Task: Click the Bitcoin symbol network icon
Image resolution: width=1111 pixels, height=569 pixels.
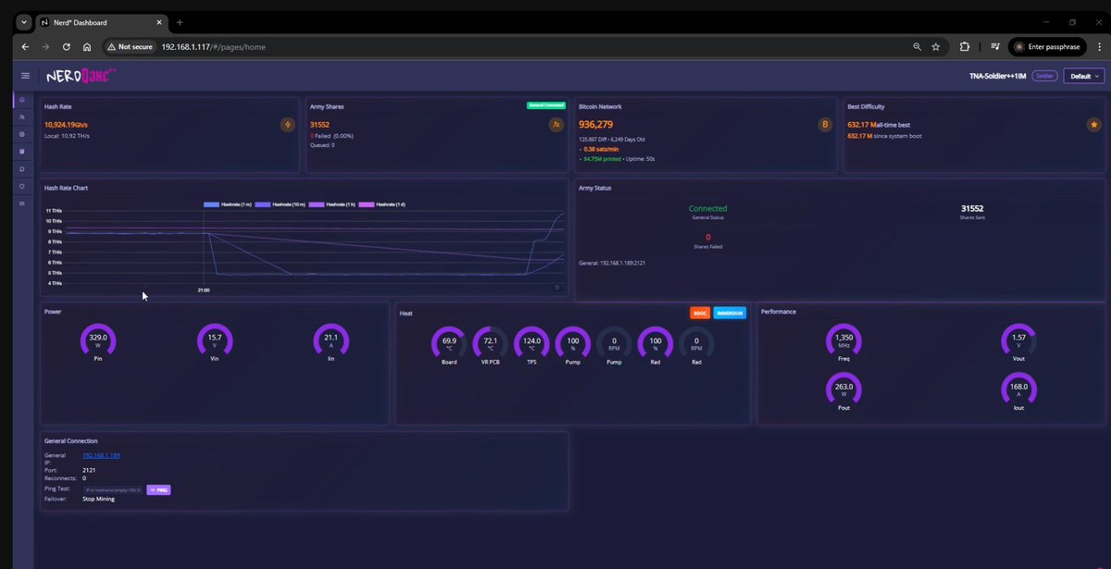Action: pyautogui.click(x=825, y=124)
